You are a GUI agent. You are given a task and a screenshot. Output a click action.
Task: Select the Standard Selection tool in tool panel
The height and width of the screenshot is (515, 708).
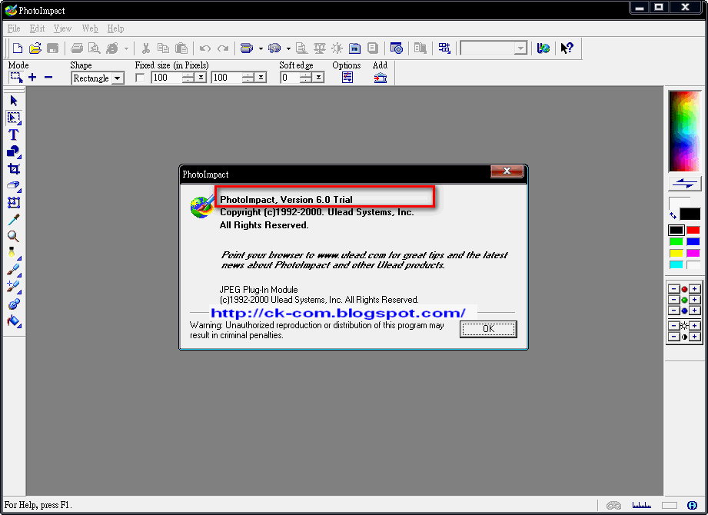(14, 118)
